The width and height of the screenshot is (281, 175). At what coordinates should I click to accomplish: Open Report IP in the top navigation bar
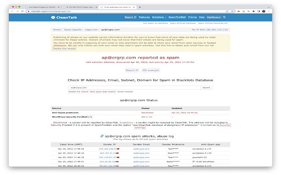[130, 17]
